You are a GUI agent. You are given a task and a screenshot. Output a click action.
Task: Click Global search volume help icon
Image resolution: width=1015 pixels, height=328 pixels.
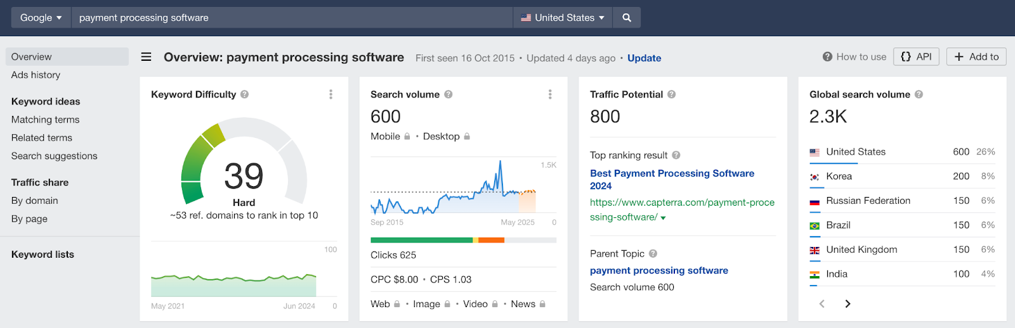pyautogui.click(x=919, y=94)
